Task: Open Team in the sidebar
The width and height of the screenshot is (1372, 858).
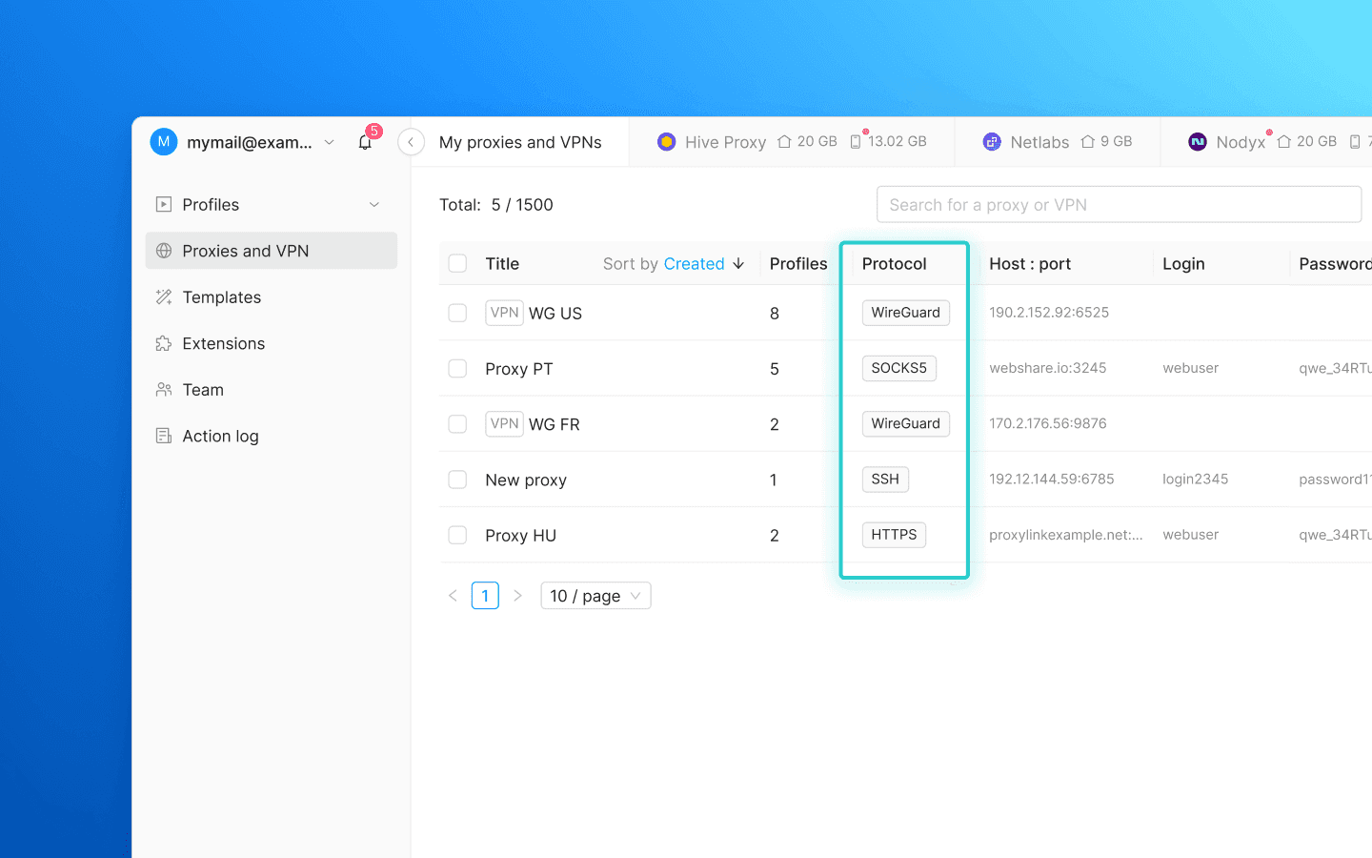Action: coord(272,390)
